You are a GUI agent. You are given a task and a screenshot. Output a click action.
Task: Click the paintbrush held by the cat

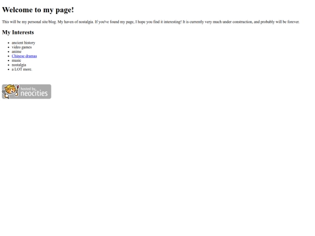click(17, 90)
